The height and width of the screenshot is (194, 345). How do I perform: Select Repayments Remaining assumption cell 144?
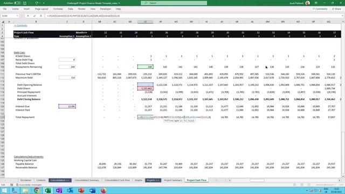(67, 67)
